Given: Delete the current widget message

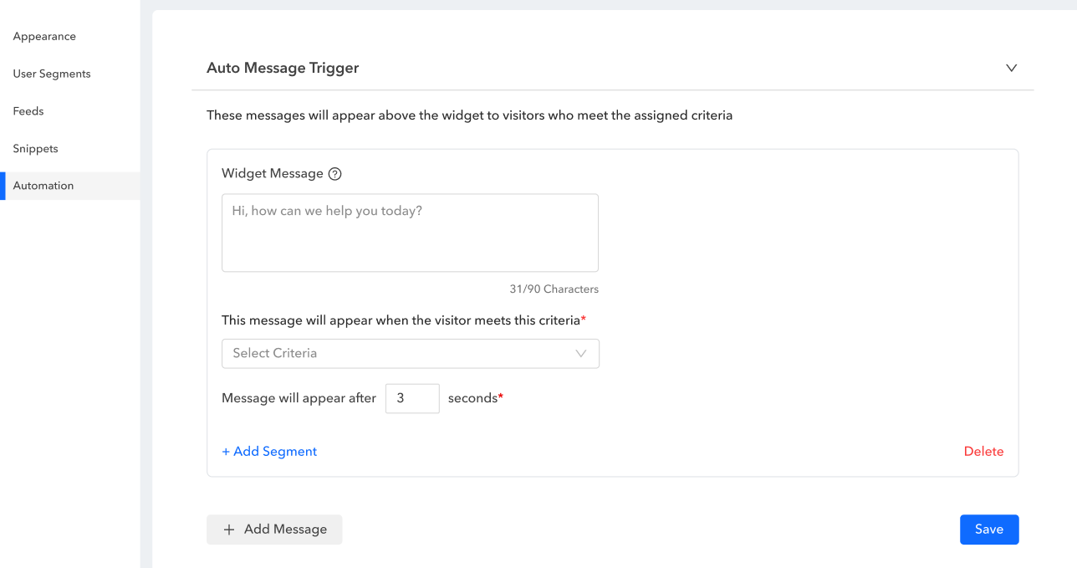Looking at the screenshot, I should [x=983, y=451].
